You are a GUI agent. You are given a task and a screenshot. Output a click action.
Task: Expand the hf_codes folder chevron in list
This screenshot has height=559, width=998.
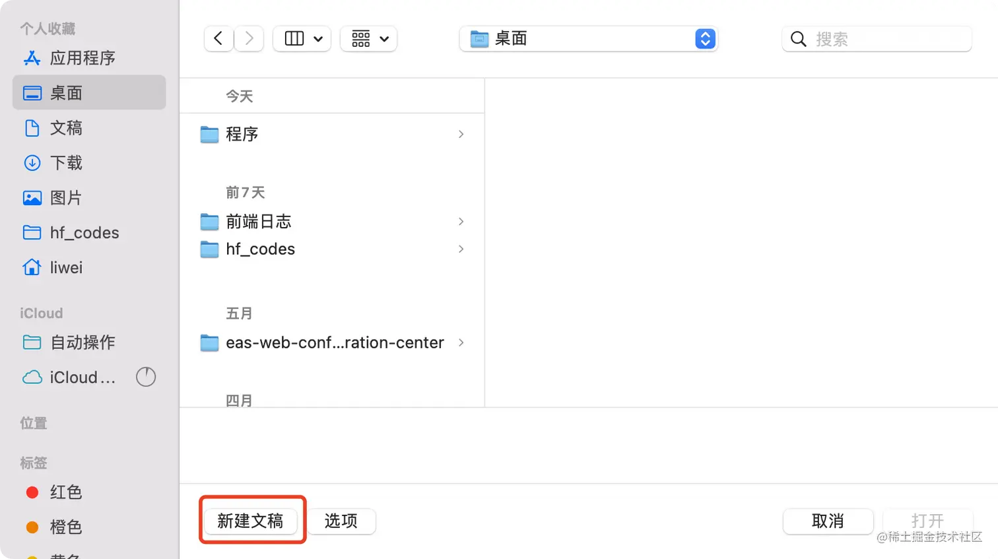click(461, 249)
